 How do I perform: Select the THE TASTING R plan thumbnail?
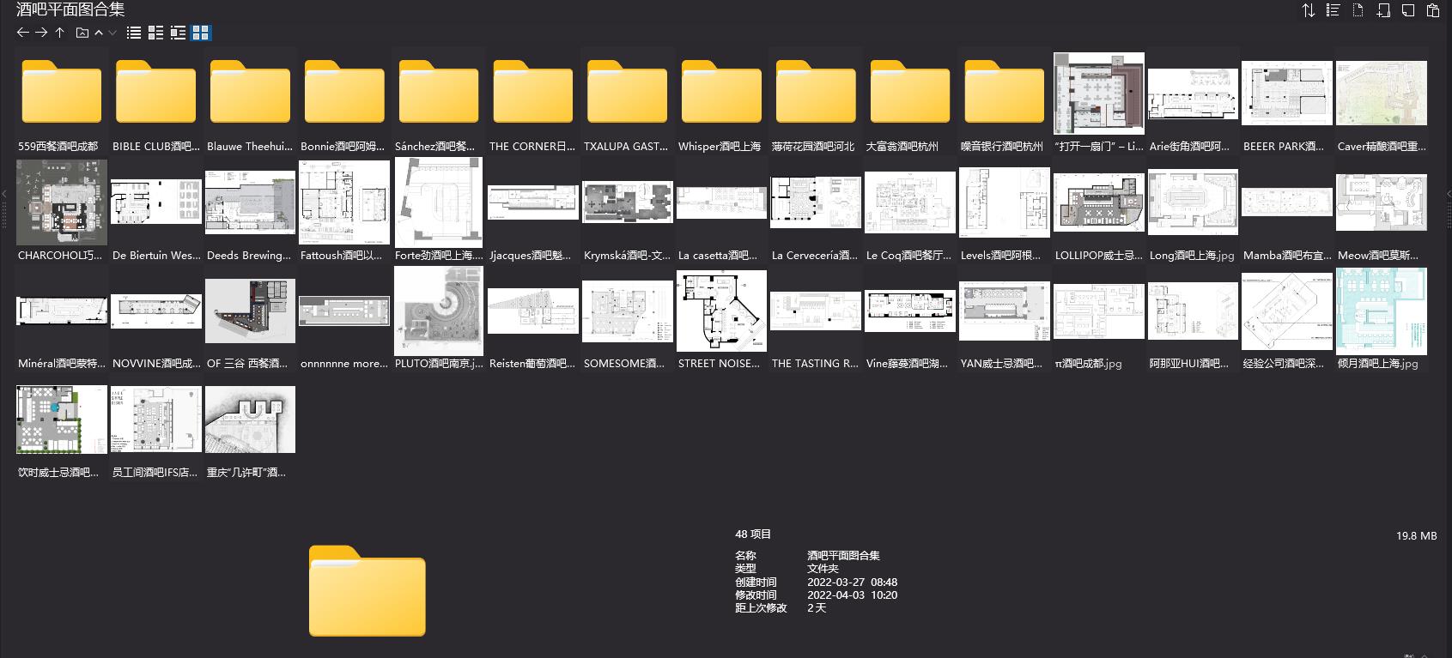[x=816, y=311]
